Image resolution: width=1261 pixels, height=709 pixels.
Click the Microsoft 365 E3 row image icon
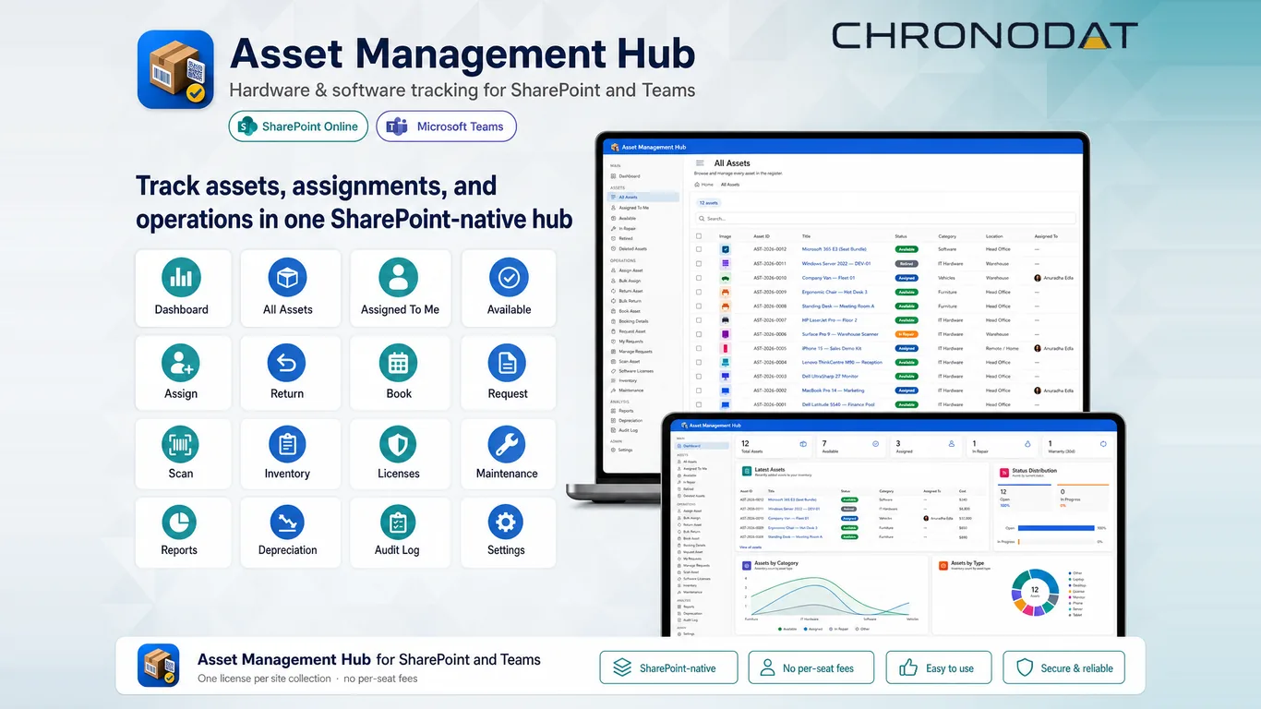(x=726, y=249)
